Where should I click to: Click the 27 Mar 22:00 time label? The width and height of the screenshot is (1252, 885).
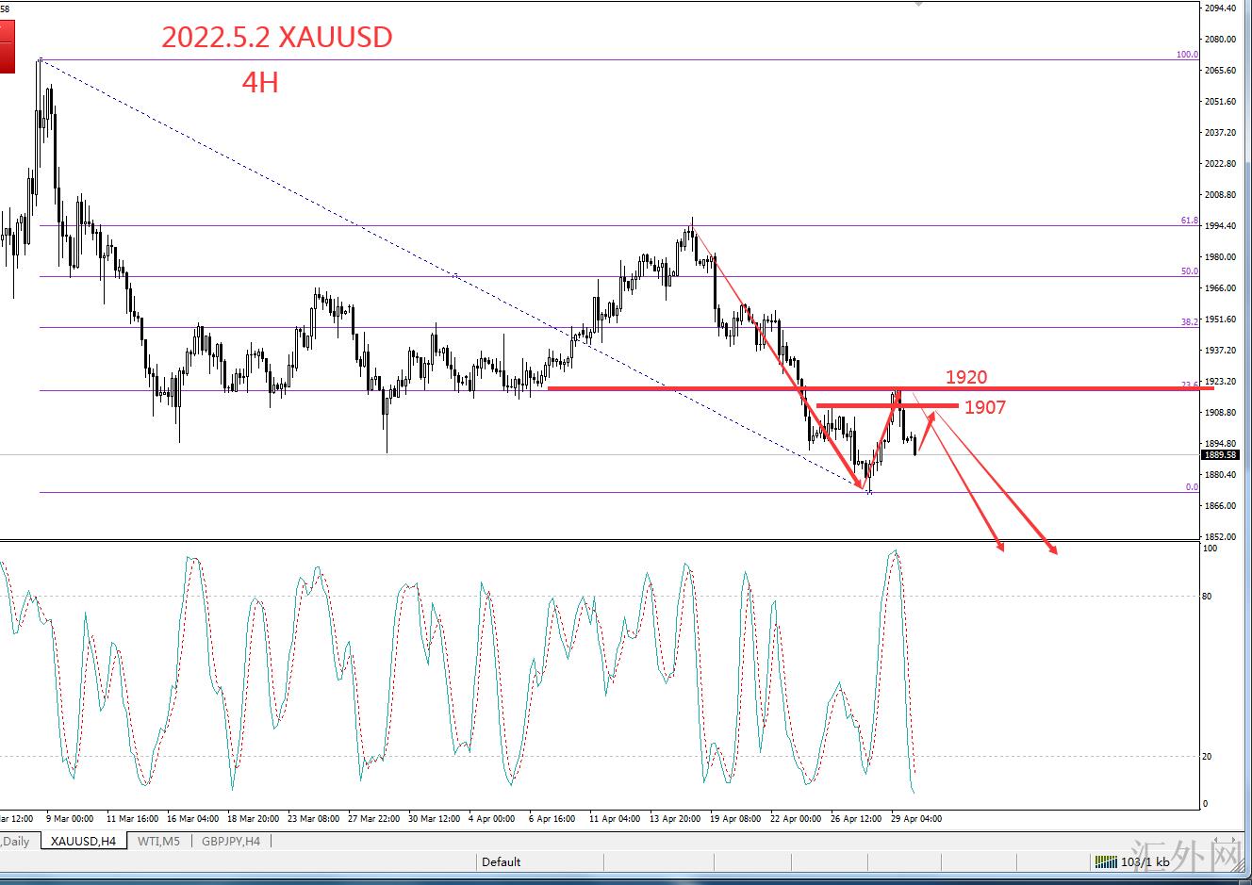[374, 819]
